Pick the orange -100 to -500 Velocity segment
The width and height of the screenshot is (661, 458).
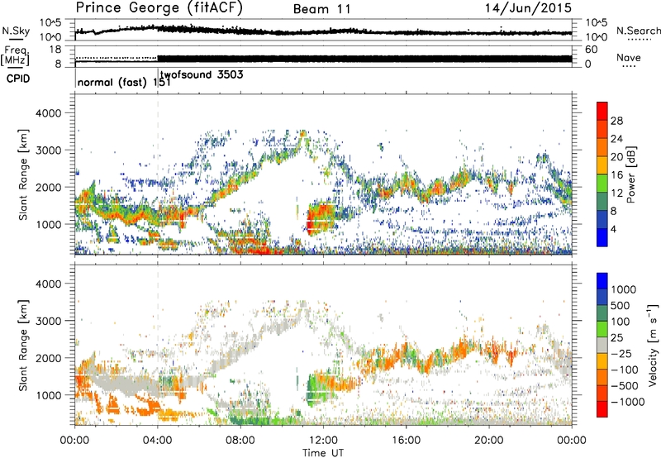602,377
